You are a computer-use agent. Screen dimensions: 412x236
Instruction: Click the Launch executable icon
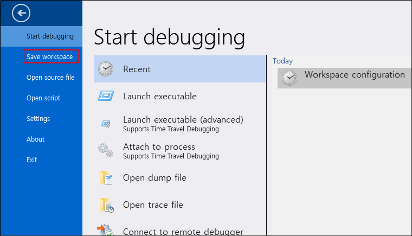(x=106, y=97)
